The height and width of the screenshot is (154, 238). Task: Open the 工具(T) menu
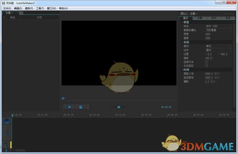[x=40, y=8]
